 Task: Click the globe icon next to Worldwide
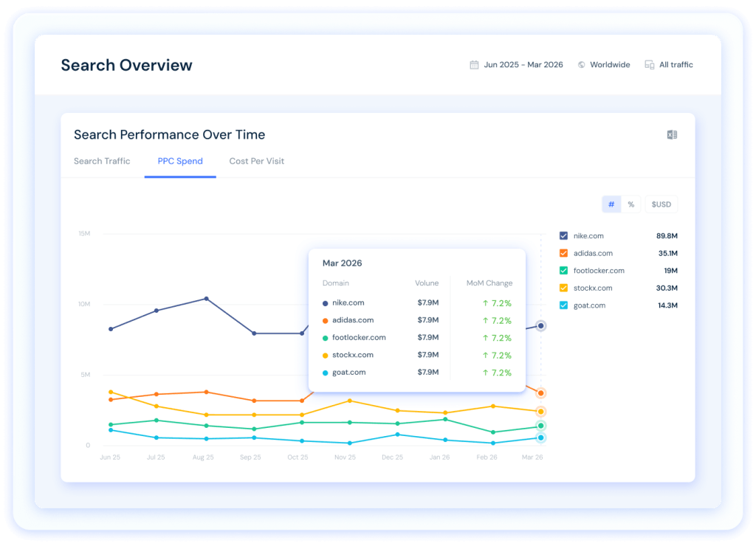click(x=582, y=65)
